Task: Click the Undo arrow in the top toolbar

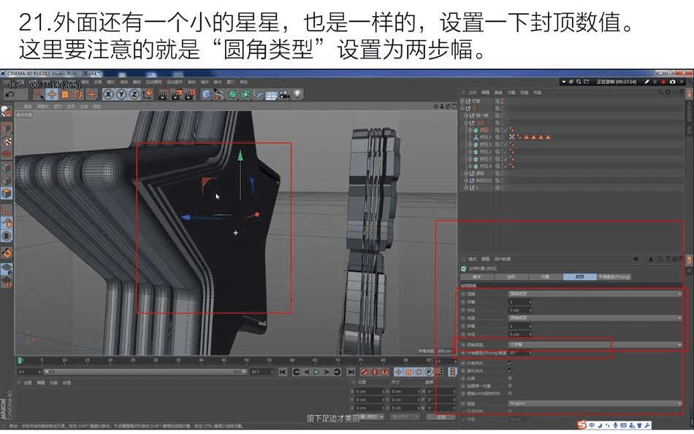Action: tap(9, 94)
